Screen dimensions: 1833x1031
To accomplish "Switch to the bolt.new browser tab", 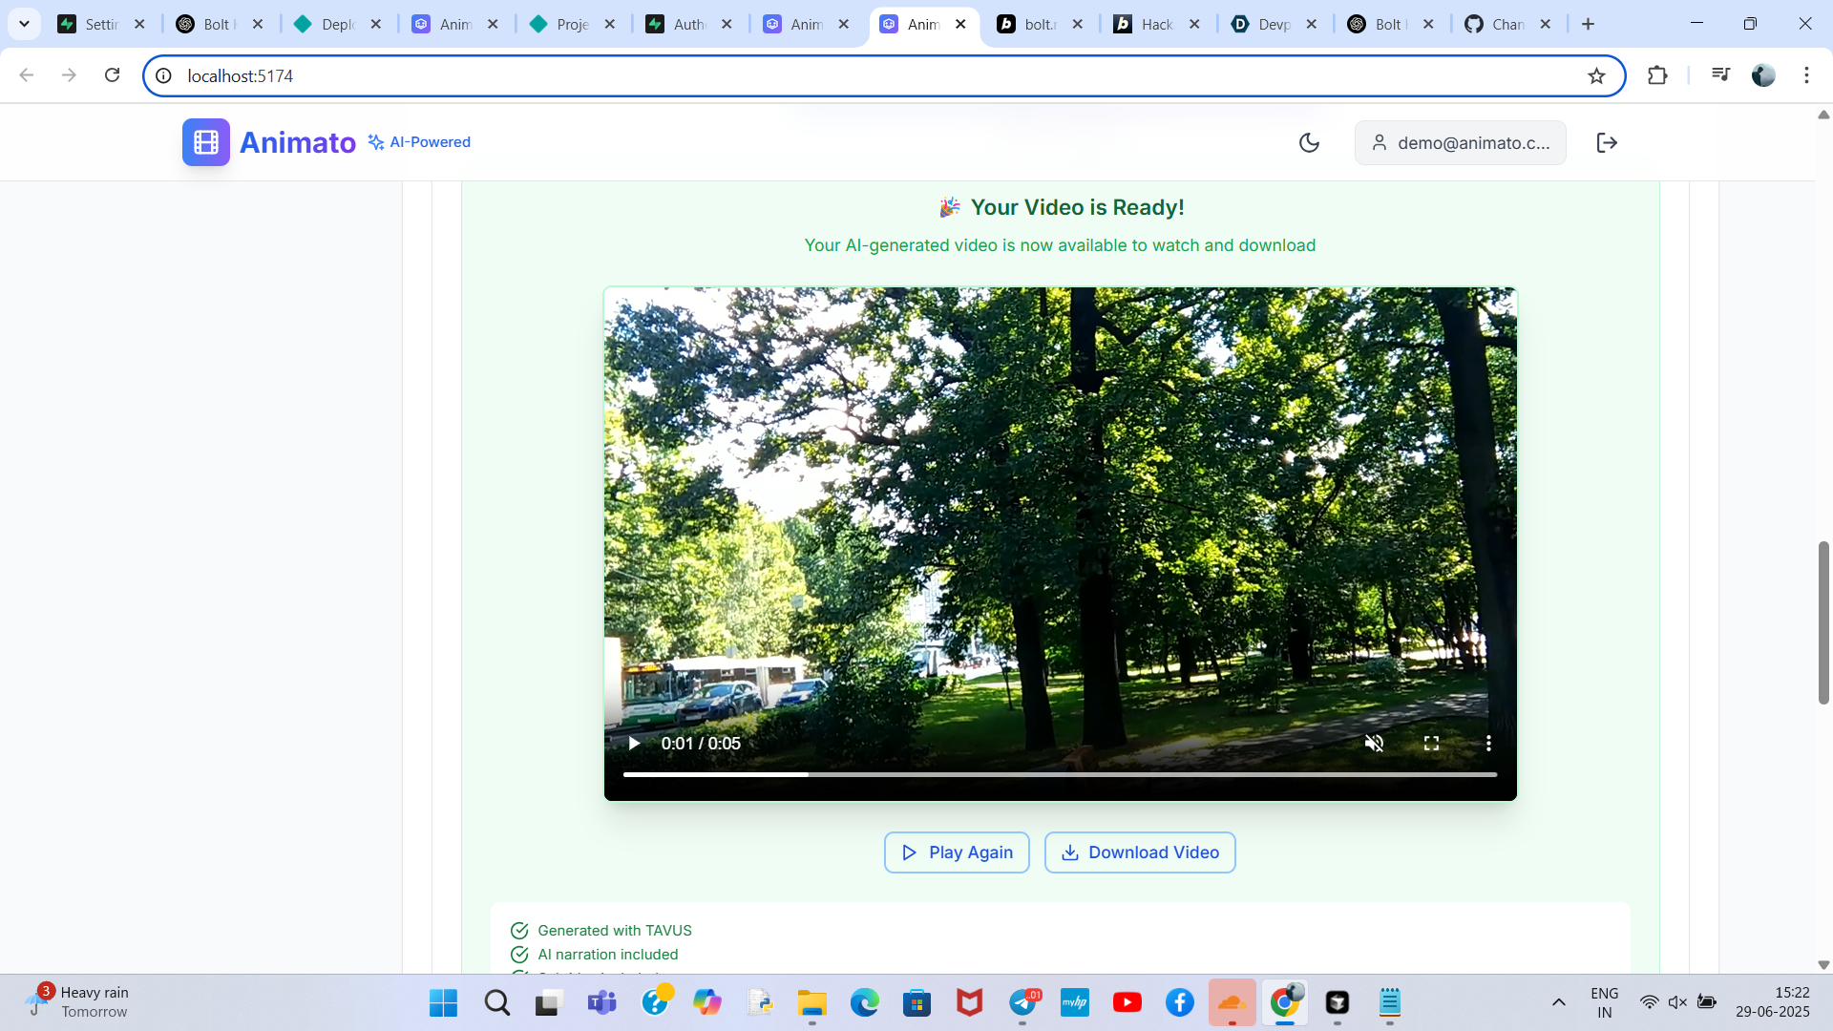I will click(x=1037, y=24).
